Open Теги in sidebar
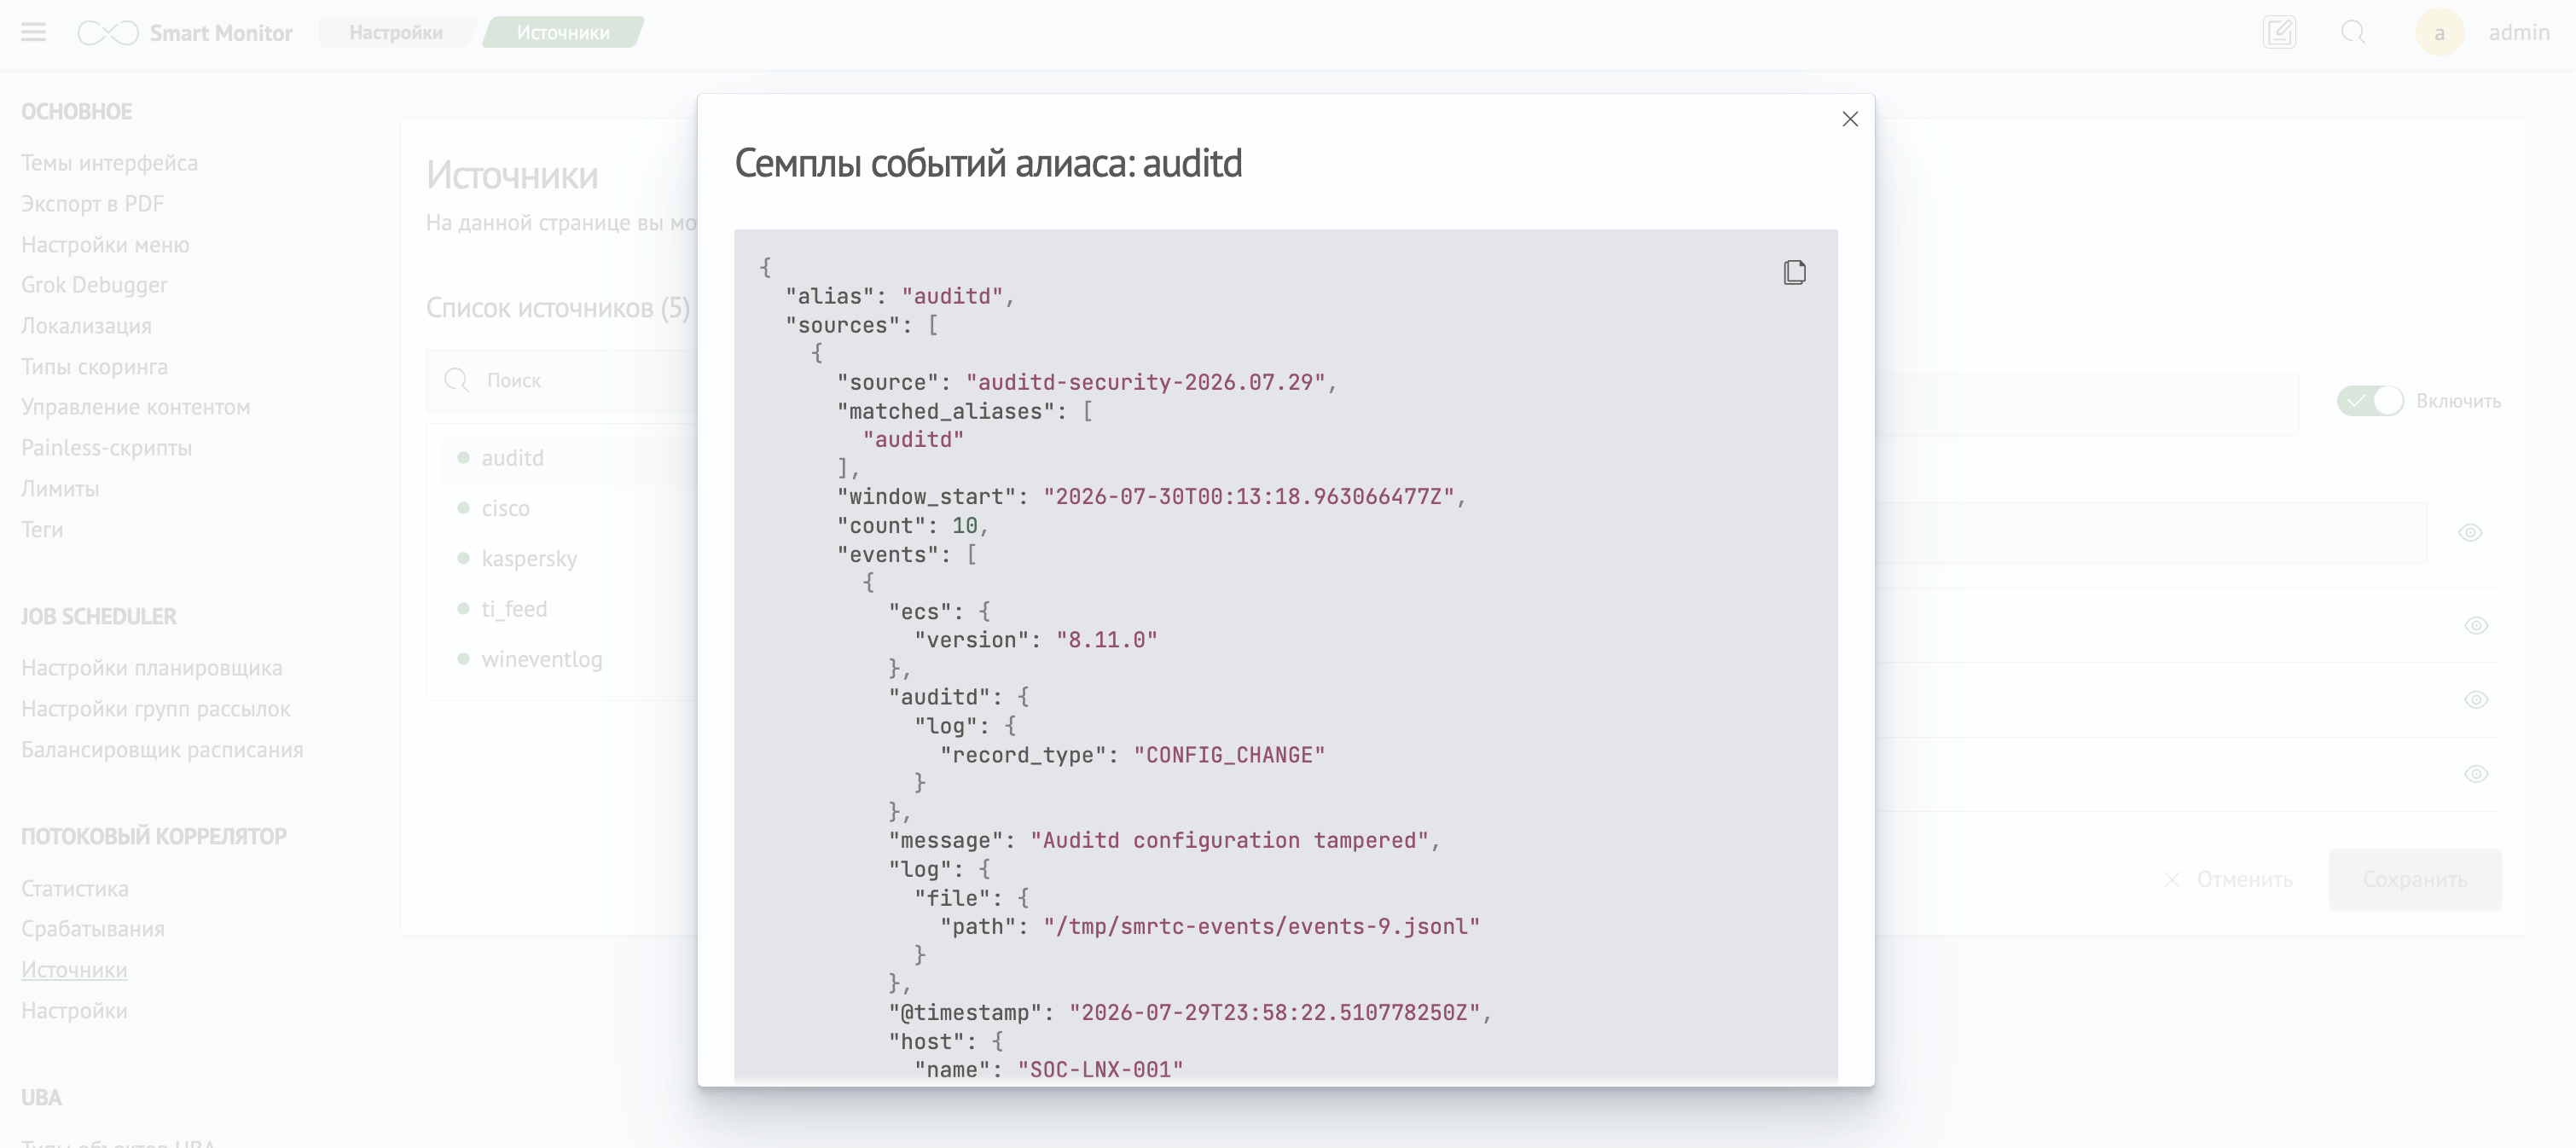 pyautogui.click(x=42, y=530)
